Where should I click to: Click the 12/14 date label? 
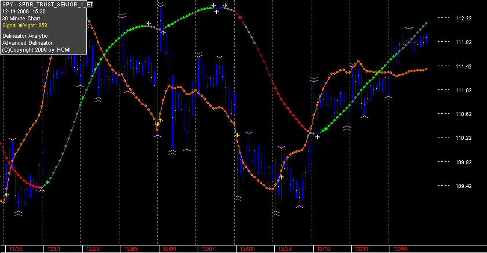tap(400, 249)
